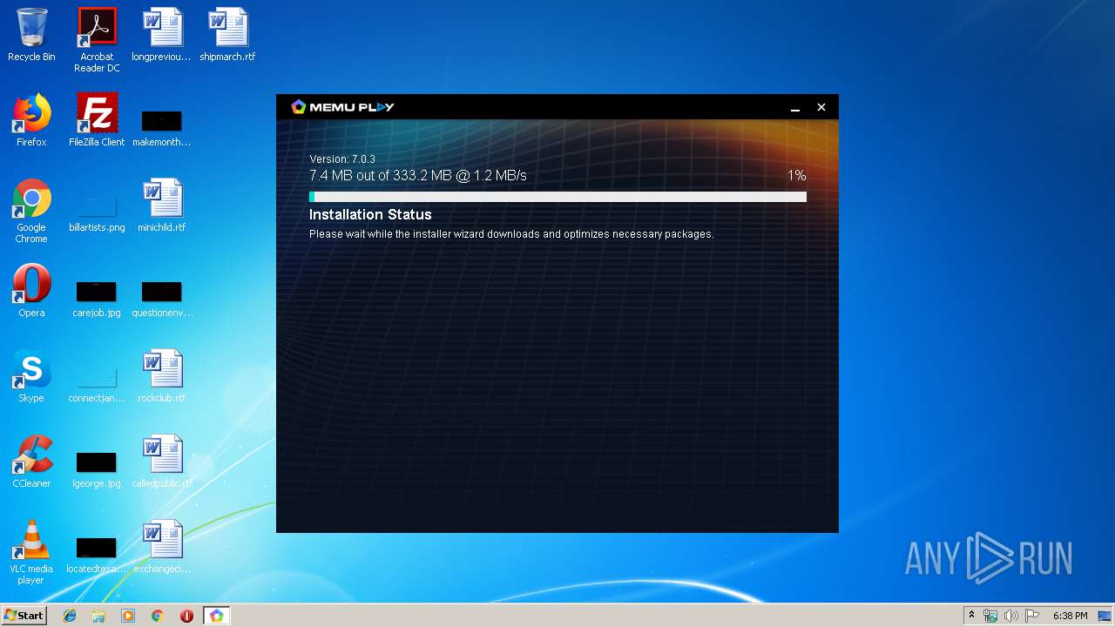Screen dimensions: 1115x627
Task: Open the longpreviou... Word document icon
Action: coord(162,35)
